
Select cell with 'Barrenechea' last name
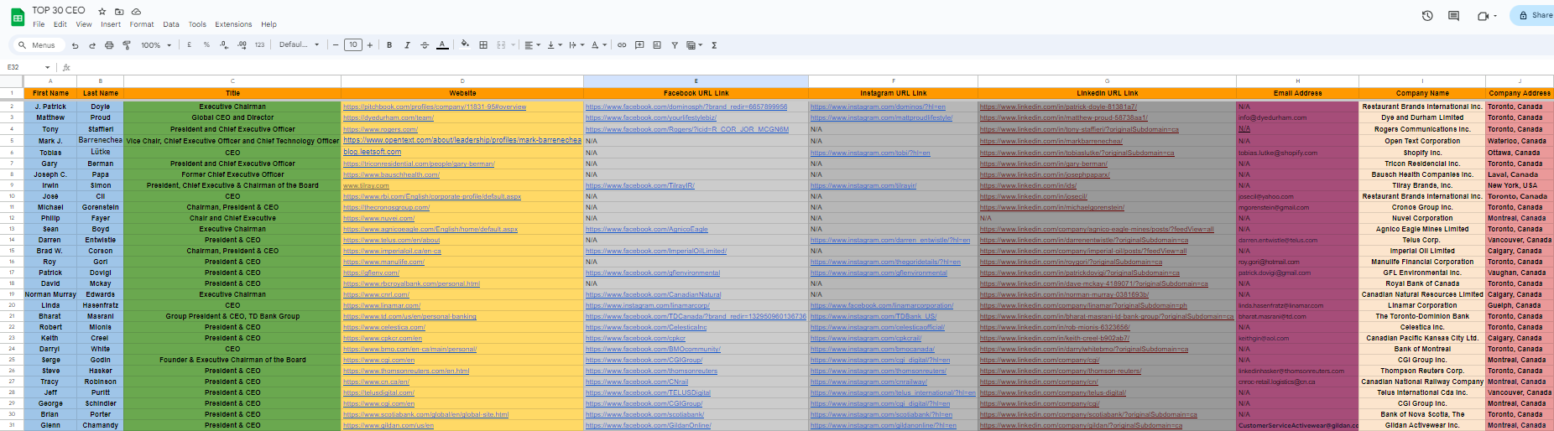[100, 140]
